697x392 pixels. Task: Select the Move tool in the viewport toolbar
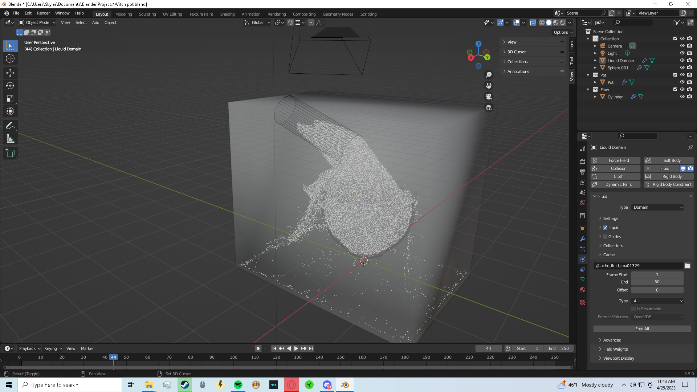tap(10, 73)
